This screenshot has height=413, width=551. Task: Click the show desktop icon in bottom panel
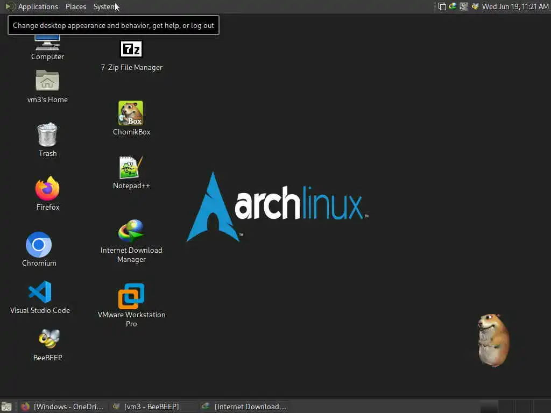(6, 407)
